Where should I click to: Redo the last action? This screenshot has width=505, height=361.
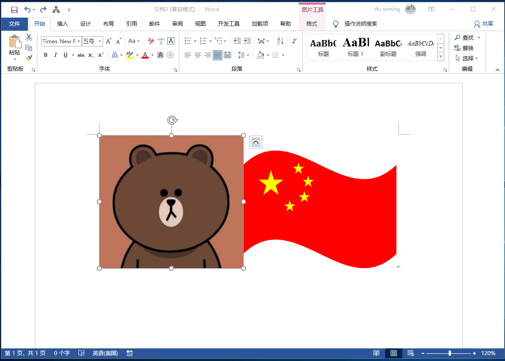point(43,9)
